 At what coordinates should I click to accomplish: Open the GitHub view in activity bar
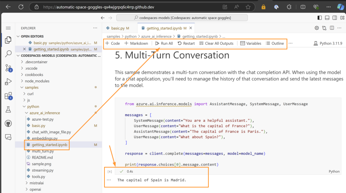[x=8, y=123]
